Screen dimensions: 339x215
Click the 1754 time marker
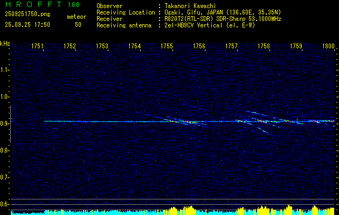click(x=135, y=46)
